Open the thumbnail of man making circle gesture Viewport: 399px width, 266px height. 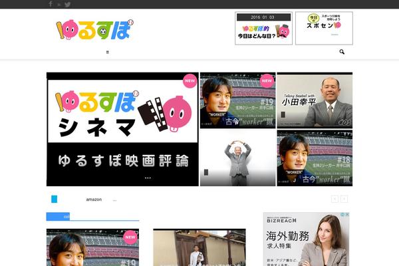pos(237,158)
